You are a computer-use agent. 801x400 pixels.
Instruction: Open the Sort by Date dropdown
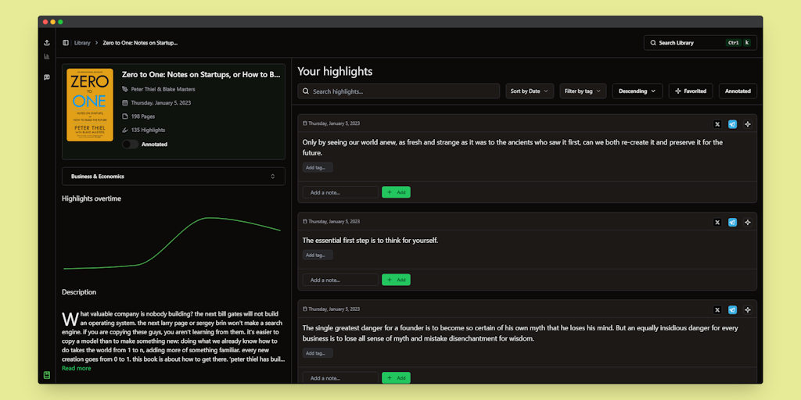(x=530, y=91)
